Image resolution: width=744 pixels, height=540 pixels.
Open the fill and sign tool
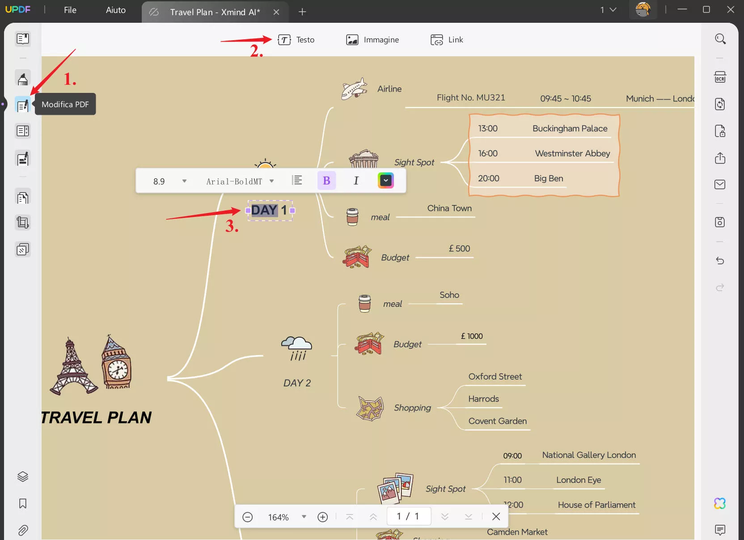coord(23,158)
